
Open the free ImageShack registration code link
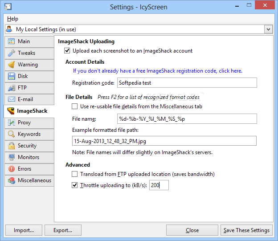pos(158,71)
